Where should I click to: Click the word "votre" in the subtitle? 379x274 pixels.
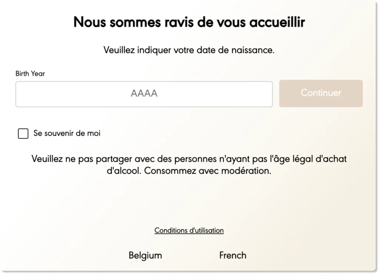[184, 50]
